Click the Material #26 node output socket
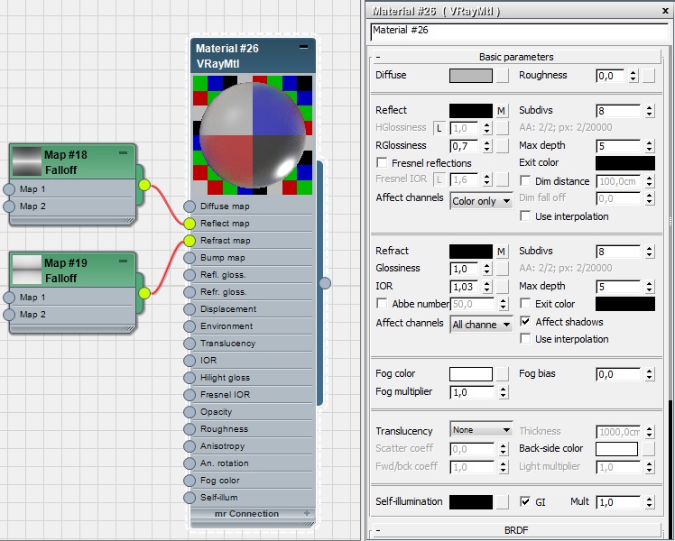Viewport: 675px width, 541px height. (x=326, y=282)
